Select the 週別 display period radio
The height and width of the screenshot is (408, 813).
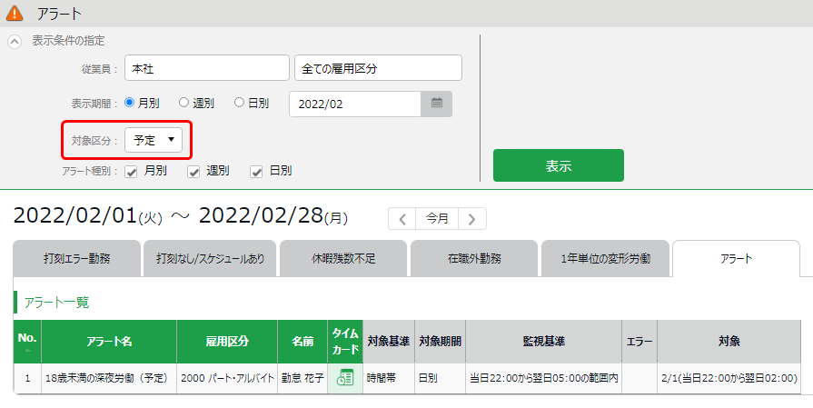pyautogui.click(x=184, y=103)
